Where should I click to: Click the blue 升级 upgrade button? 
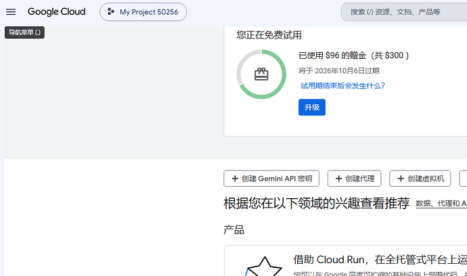tap(312, 107)
